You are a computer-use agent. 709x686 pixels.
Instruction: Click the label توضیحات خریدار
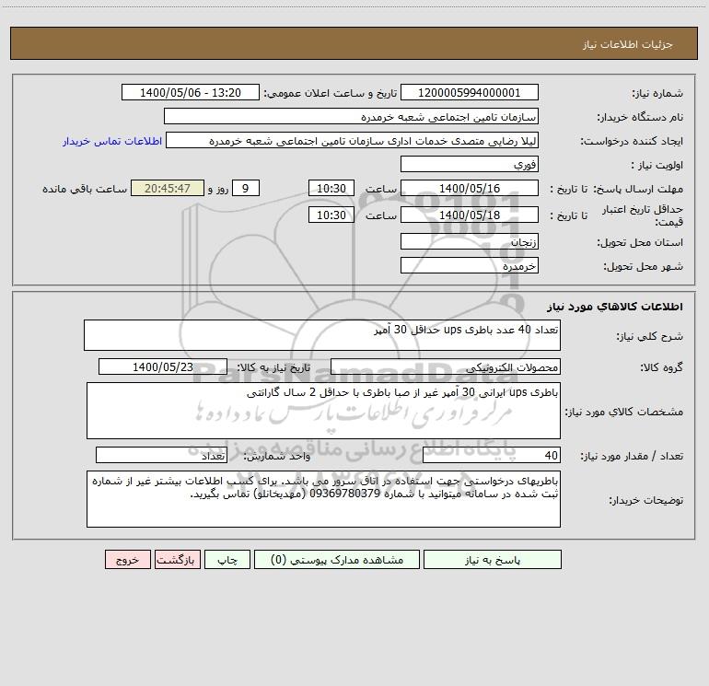click(x=646, y=500)
